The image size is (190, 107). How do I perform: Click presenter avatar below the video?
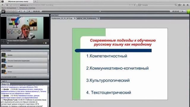click(4, 42)
